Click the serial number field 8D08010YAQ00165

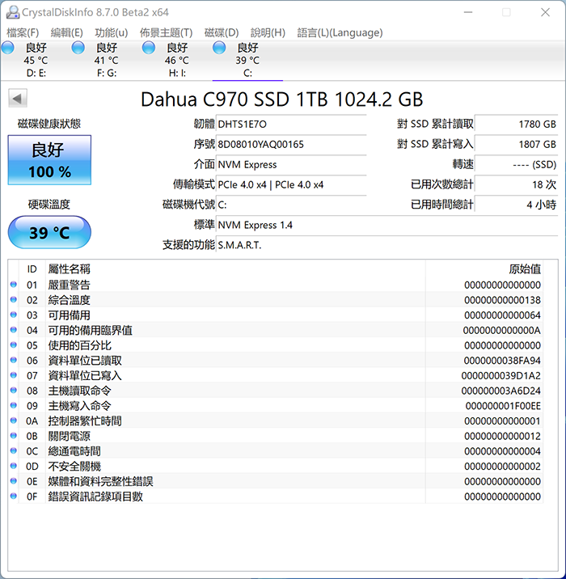click(x=291, y=145)
